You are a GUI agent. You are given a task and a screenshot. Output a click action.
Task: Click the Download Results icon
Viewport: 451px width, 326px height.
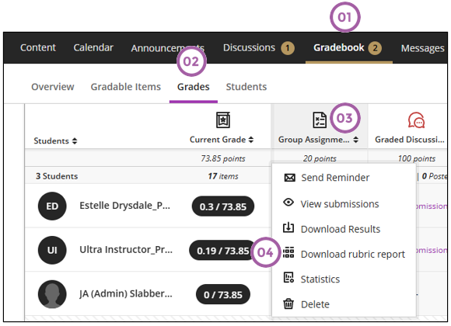[288, 227]
